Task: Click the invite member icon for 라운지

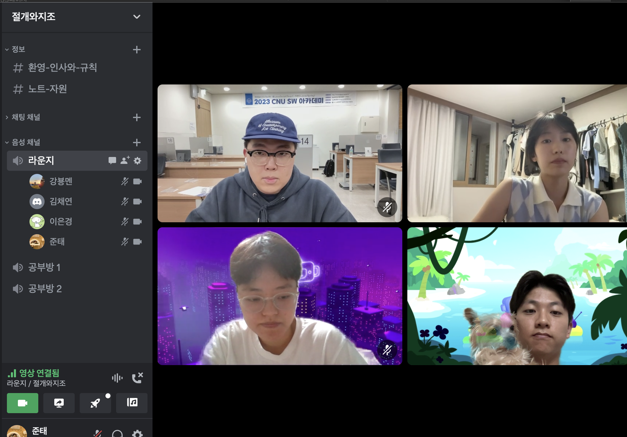Action: [125, 160]
